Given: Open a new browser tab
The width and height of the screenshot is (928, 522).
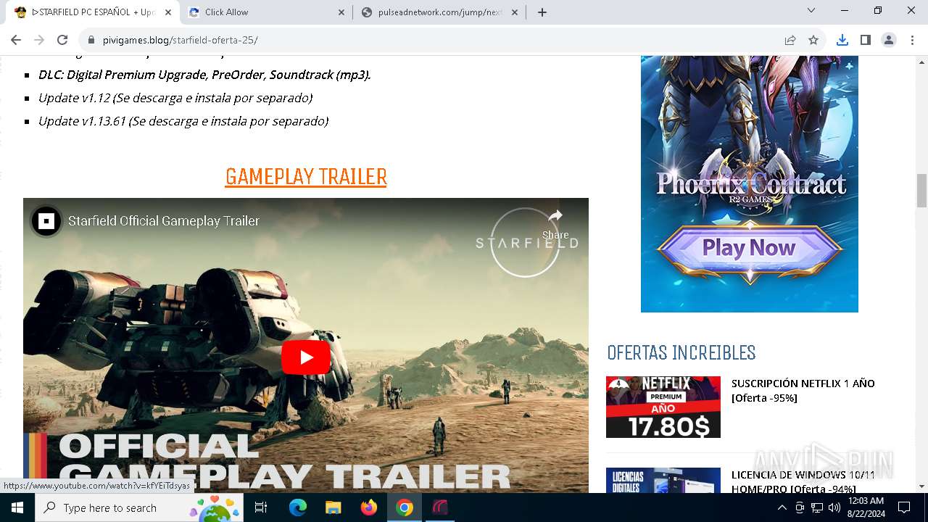Looking at the screenshot, I should (x=542, y=12).
